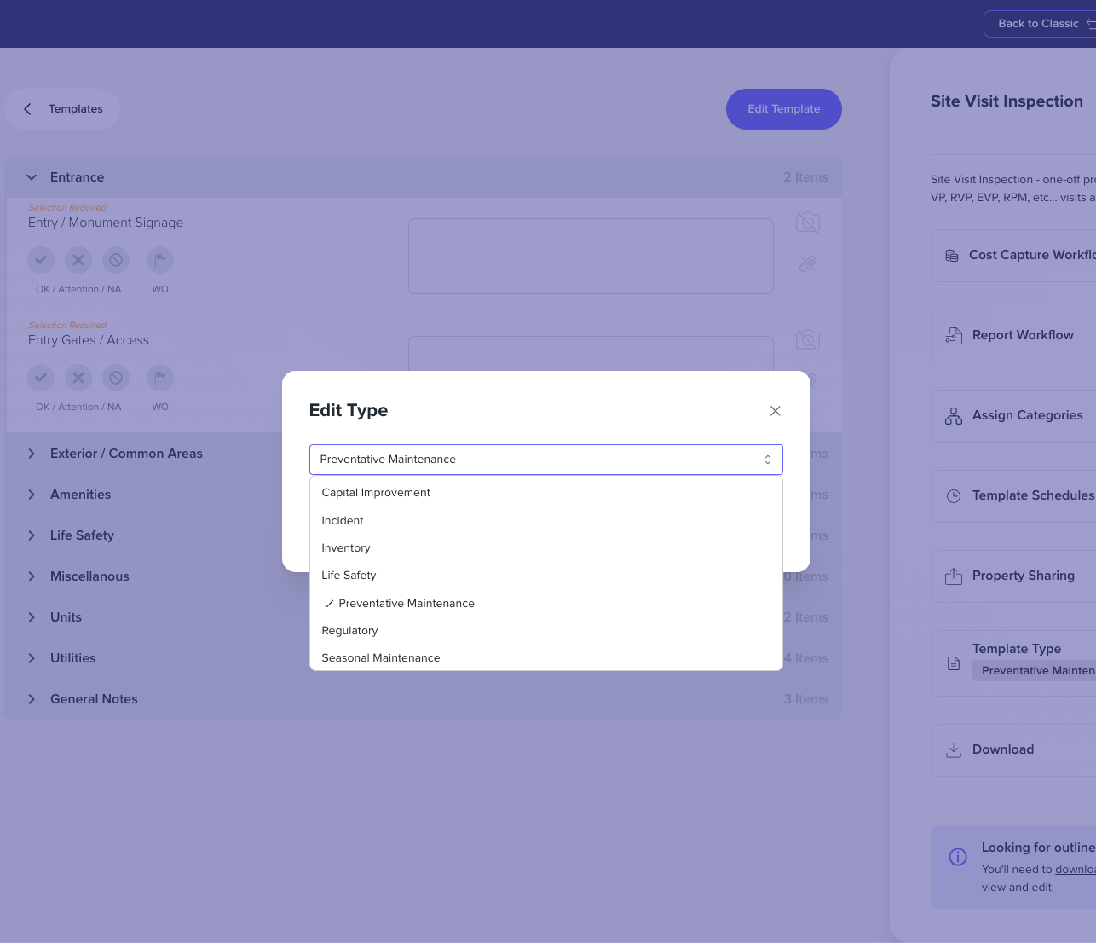1096x943 pixels.
Task: Mark Entry / Monument Signage as OK
Action: point(41,260)
